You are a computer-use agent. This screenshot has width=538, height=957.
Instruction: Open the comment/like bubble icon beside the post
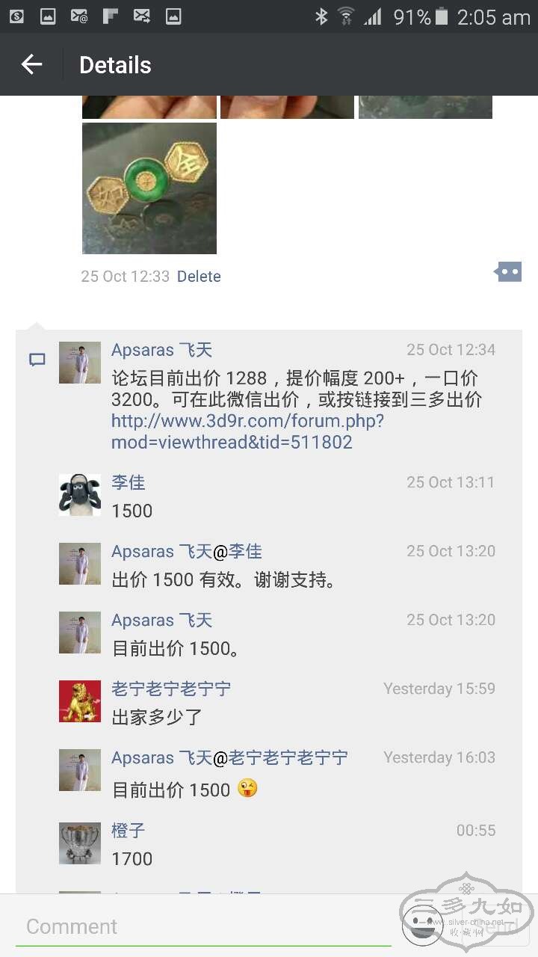508,272
